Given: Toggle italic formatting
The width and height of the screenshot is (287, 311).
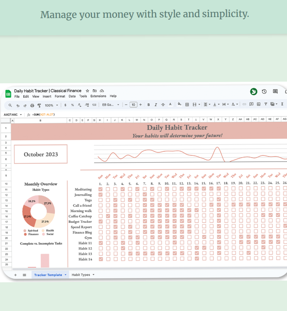Looking at the screenshot, I should pyautogui.click(x=156, y=105).
